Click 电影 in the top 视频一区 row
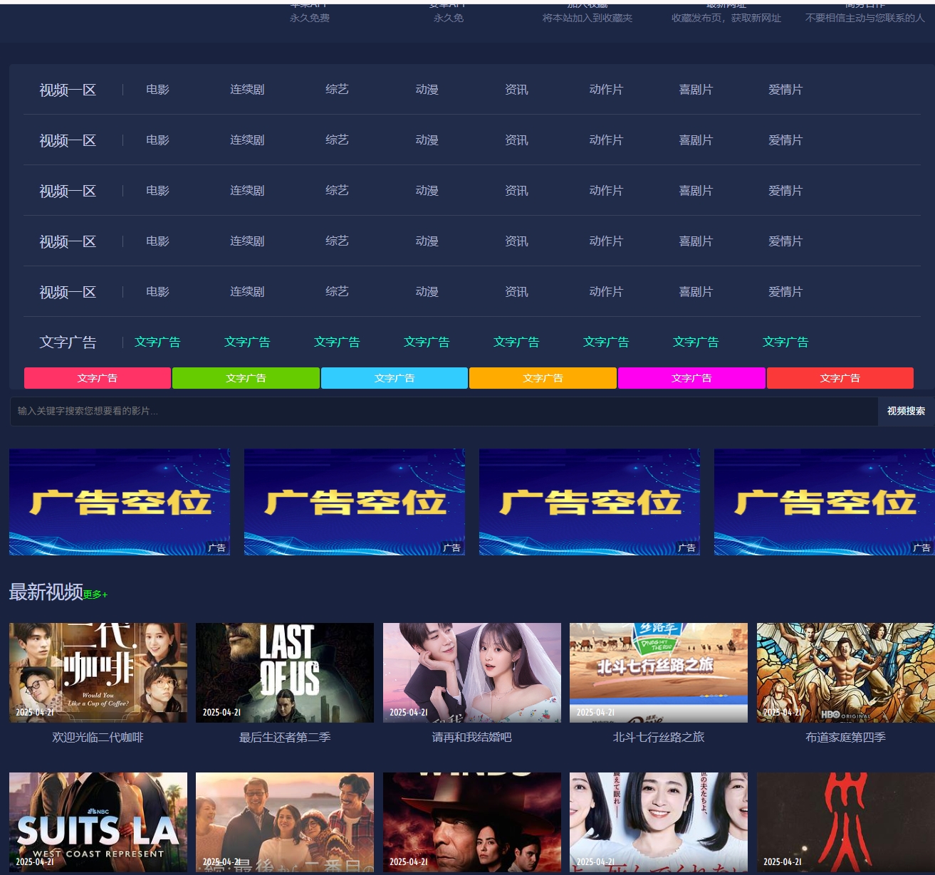Viewport: 935px width, 875px height. coord(157,90)
